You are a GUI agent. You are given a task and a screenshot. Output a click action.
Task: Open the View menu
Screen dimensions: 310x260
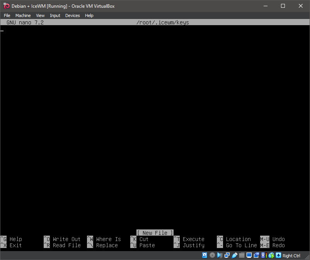[x=40, y=15]
